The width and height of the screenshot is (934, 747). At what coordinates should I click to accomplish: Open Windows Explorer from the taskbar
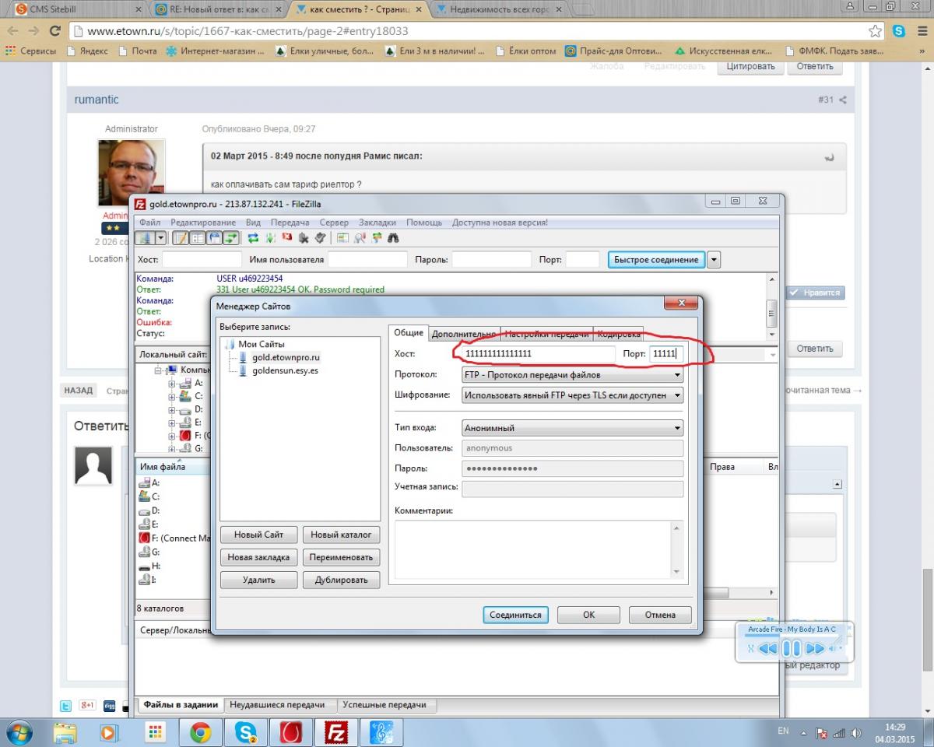point(65,732)
